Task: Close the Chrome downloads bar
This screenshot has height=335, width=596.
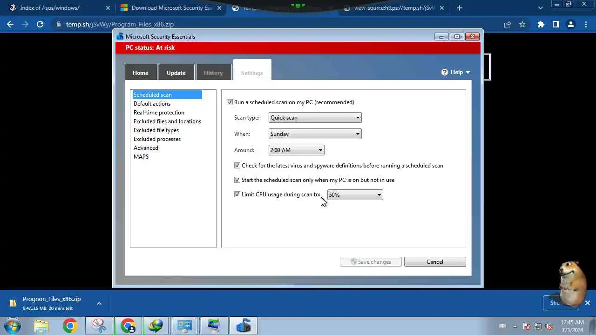Action: coord(587,303)
